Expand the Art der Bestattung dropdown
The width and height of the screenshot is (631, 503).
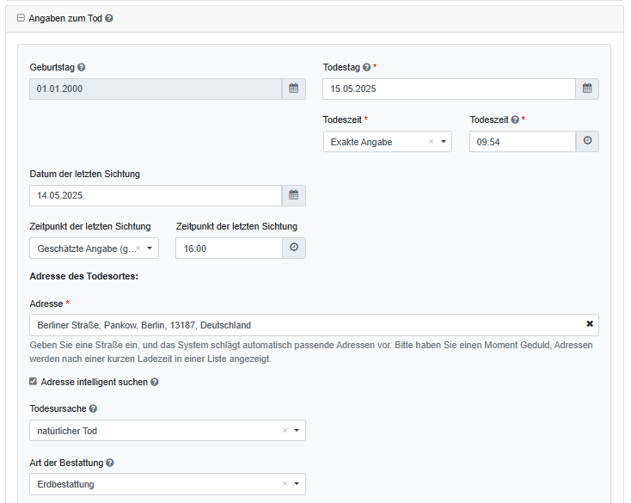[297, 484]
